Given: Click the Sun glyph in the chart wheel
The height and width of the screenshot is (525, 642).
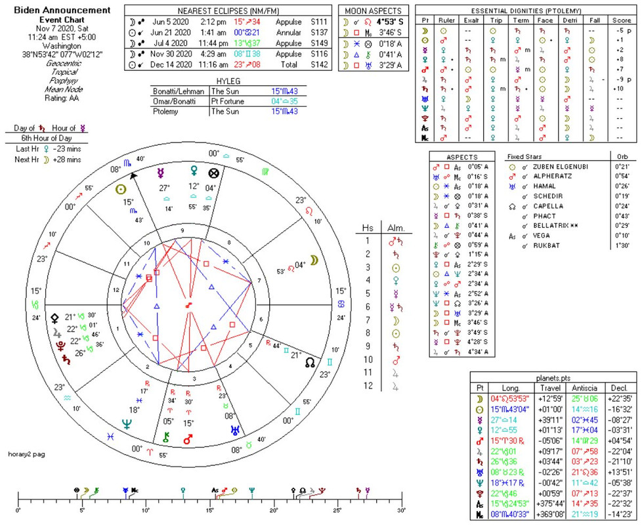Looking at the screenshot, I should (x=120, y=190).
